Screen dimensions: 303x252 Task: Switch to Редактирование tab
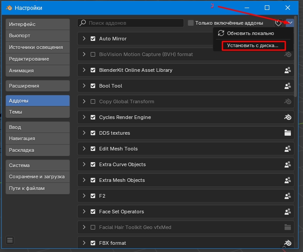(x=38, y=59)
